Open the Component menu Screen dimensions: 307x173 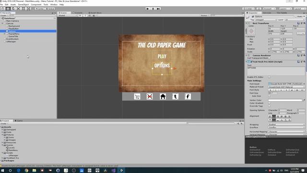click(x=36, y=4)
